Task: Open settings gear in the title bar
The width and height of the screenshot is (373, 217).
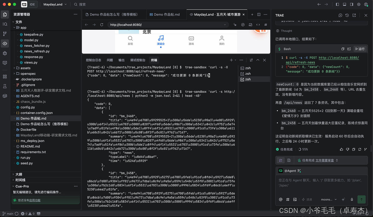Action: click(x=359, y=4)
